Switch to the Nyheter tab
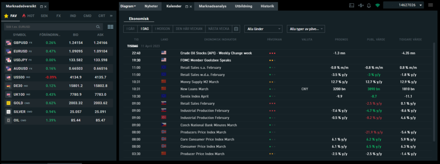 (x=151, y=6)
